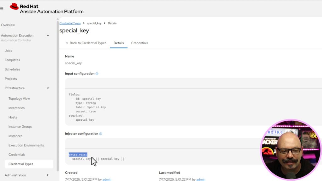Screen dimensions: 322x181
Task: Open Input configuration help icon
Action: pos(97,74)
